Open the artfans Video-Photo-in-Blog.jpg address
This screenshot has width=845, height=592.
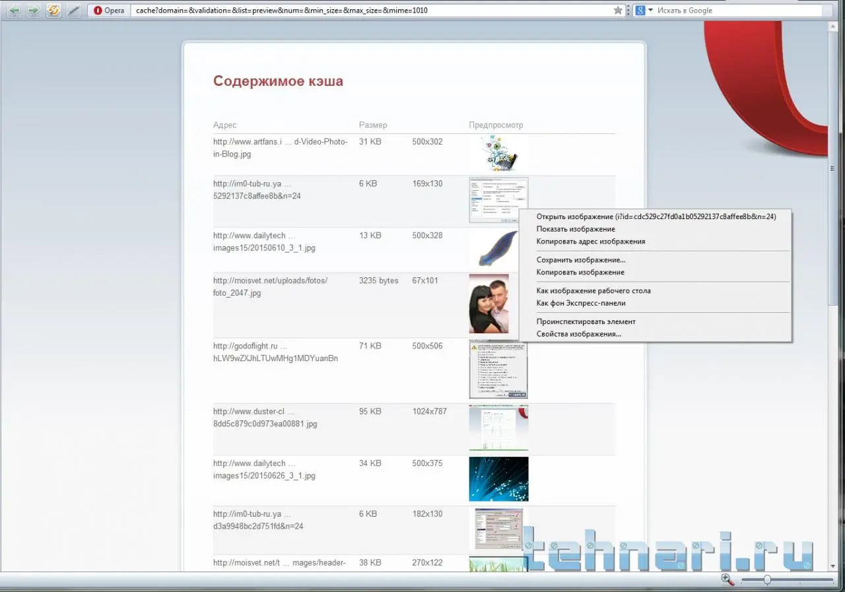[x=281, y=148]
